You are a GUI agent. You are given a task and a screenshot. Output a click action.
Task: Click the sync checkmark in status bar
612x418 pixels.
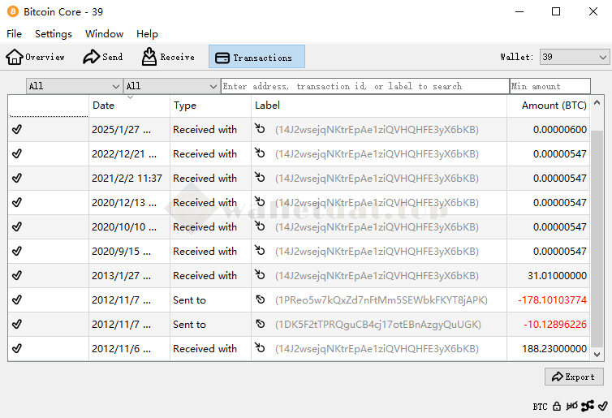(x=602, y=406)
